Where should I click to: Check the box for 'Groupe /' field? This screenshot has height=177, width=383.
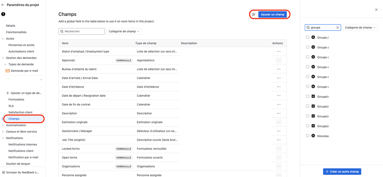click(x=307, y=37)
